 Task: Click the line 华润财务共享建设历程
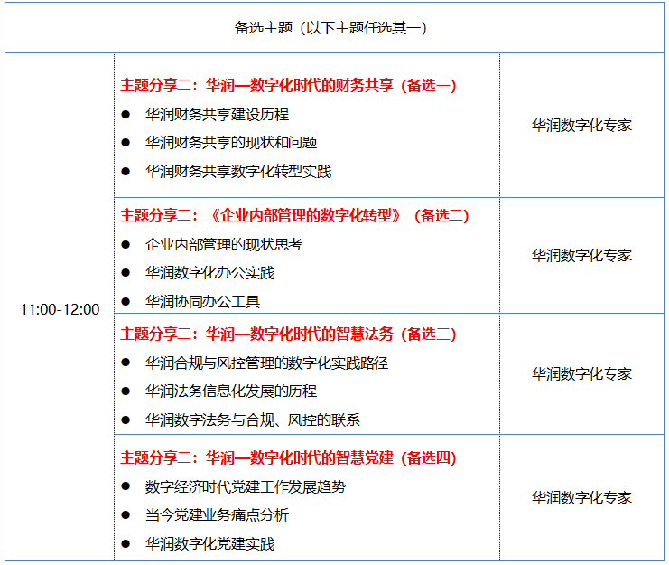(217, 115)
